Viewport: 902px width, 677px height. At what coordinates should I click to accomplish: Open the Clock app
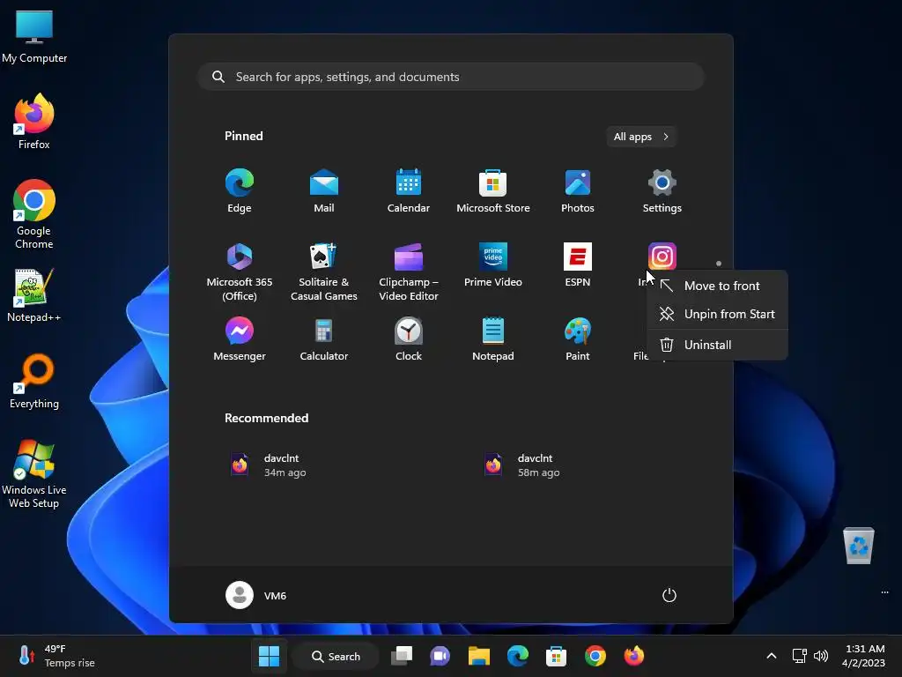[409, 339]
